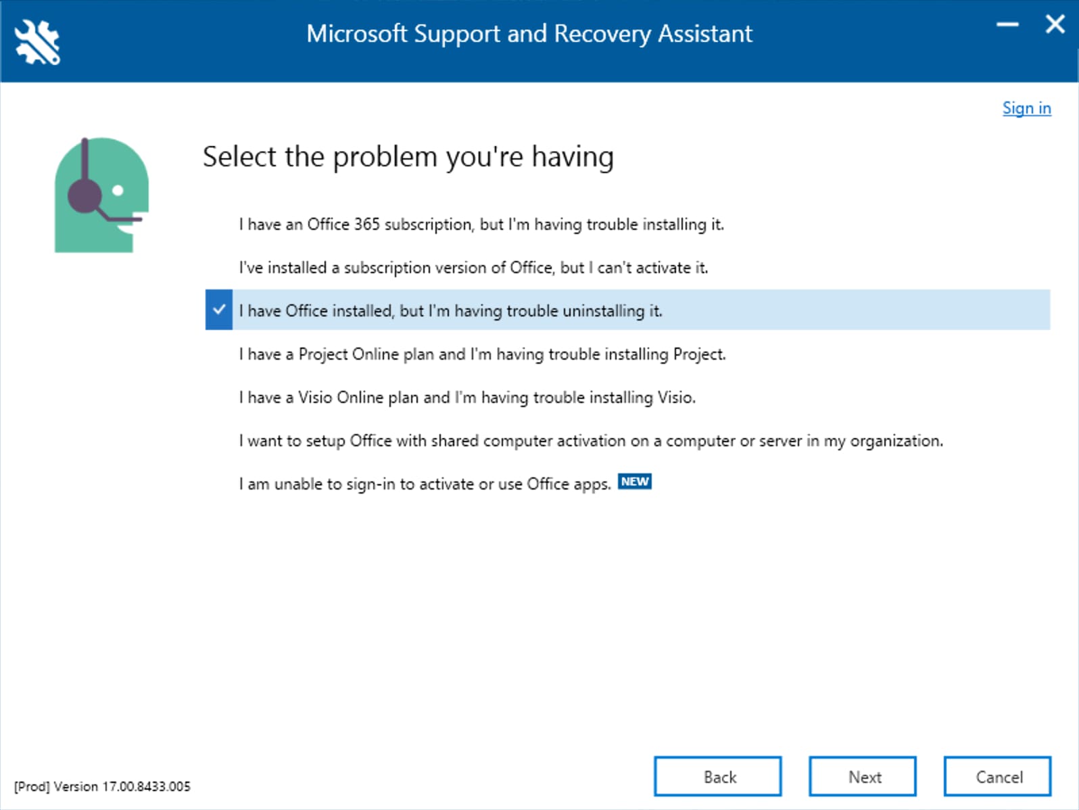
Task: Click the Microsoft Support and Recovery Assistant title
Action: 529,34
